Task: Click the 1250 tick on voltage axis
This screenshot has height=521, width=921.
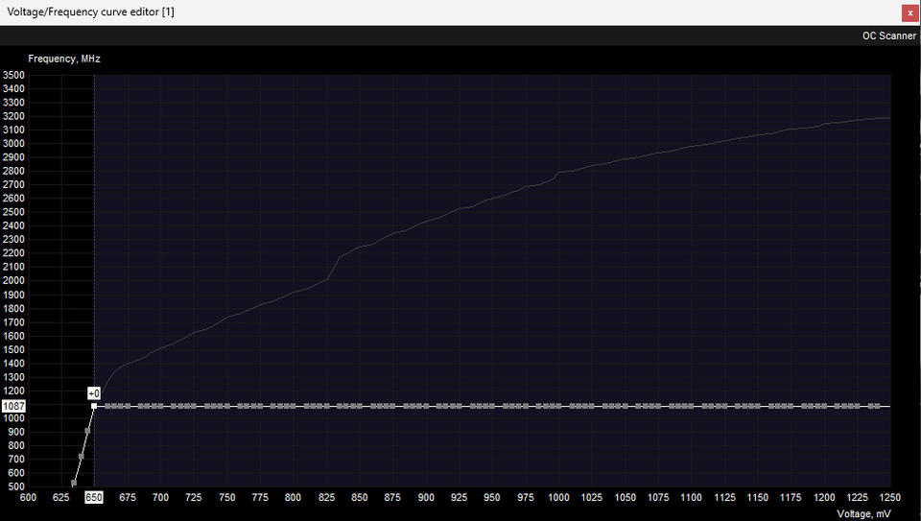Action: pos(890,498)
